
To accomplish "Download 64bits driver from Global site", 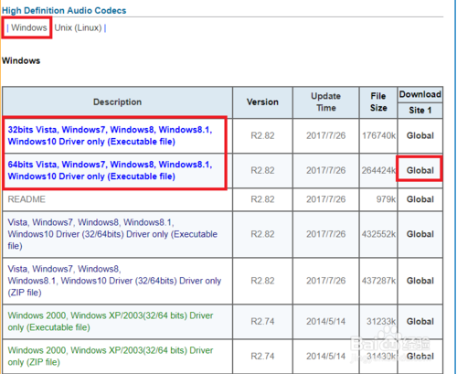I will click(420, 170).
